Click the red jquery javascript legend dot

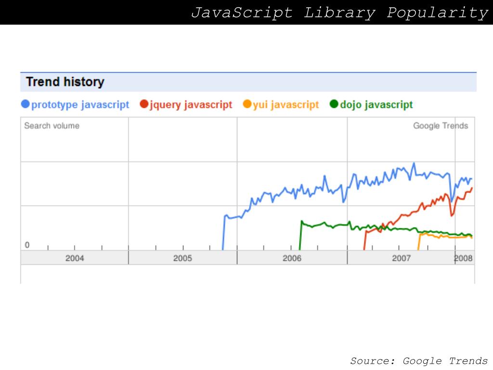pos(144,104)
